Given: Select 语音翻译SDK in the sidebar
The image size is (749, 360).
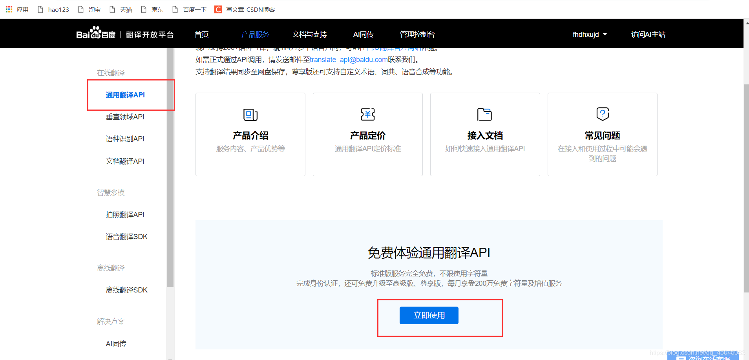Looking at the screenshot, I should click(126, 237).
